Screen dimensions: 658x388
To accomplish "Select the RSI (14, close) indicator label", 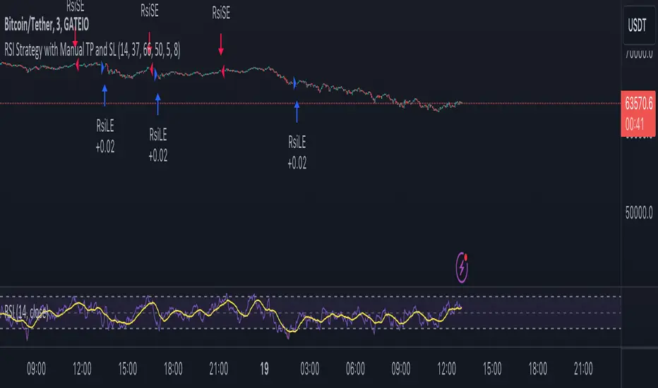I will point(26,312).
